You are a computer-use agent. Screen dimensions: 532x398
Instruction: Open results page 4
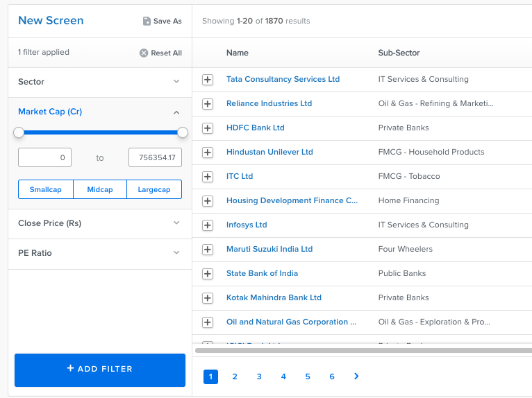pyautogui.click(x=283, y=377)
